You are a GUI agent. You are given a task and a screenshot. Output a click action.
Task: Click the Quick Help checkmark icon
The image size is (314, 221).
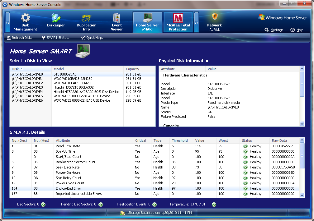pos(83,38)
